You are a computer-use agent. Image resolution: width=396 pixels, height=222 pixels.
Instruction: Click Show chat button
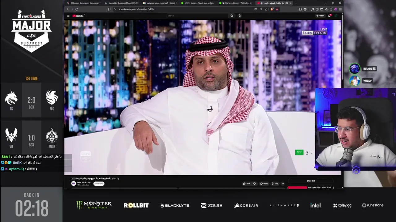click(311, 181)
